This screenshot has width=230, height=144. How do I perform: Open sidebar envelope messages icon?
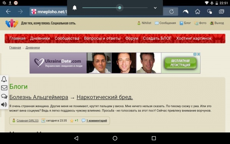coord(4,88)
